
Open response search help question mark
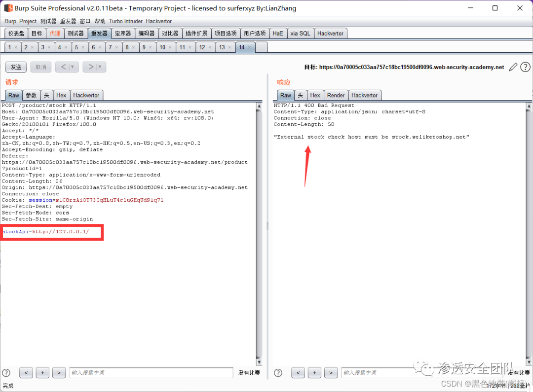pos(278,373)
